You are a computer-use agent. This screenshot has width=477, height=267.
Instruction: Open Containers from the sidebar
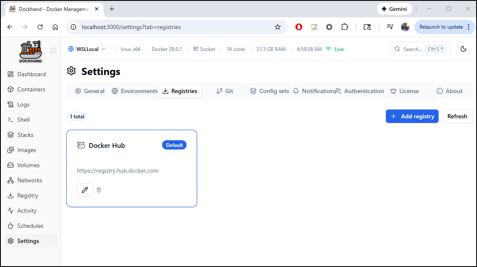(x=31, y=89)
